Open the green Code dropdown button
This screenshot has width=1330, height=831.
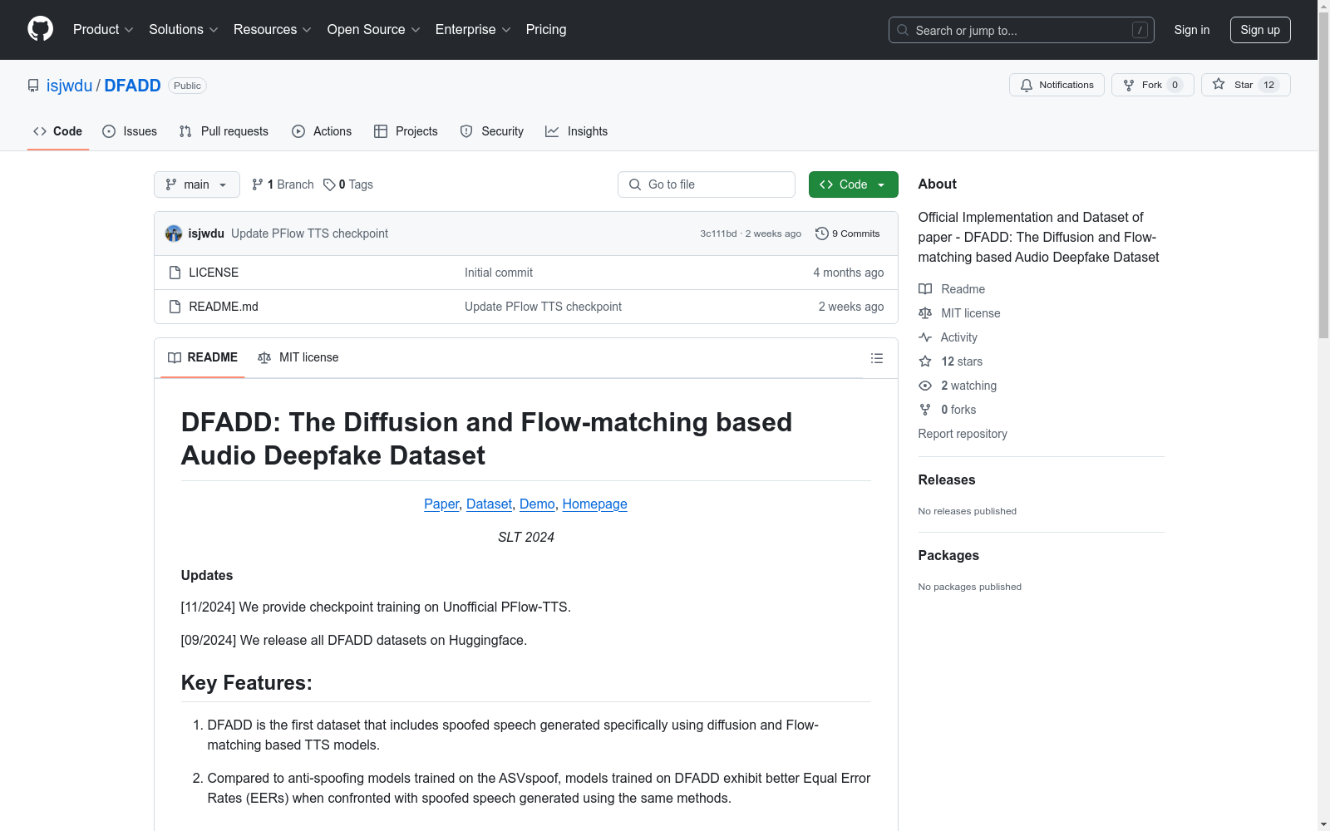[x=853, y=184]
